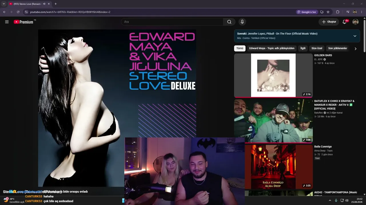This screenshot has width=366, height=205.
Task: Start voice search with microphone icon
Action: (242, 22)
